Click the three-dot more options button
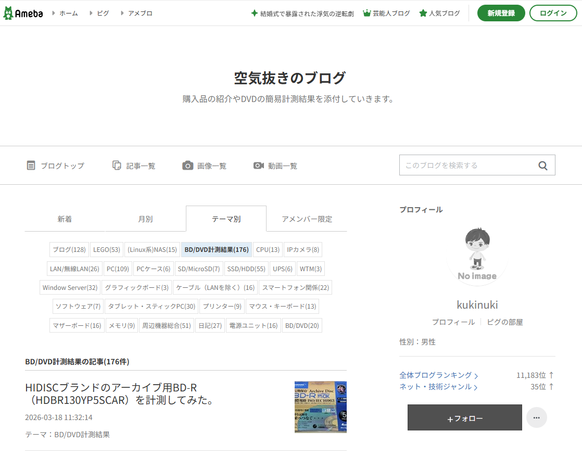This screenshot has height=457, width=582. click(536, 417)
